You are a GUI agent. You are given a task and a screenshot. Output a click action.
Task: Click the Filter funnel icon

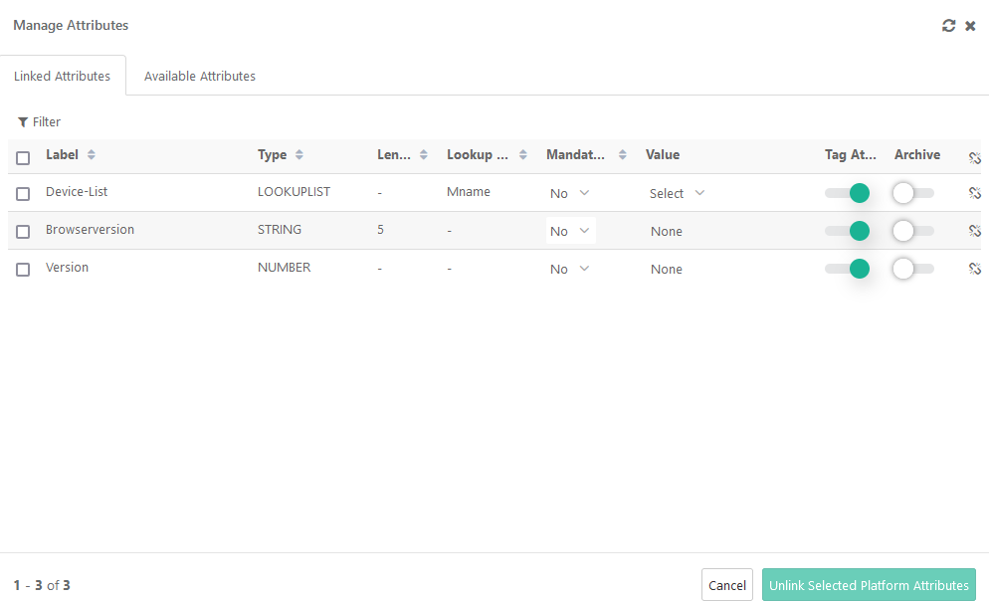(x=22, y=122)
